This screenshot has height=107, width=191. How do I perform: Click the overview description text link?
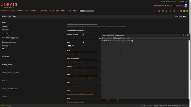click(x=97, y=27)
